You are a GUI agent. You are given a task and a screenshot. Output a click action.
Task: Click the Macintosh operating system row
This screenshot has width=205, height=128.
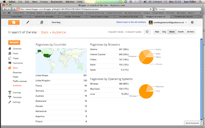[109, 89]
